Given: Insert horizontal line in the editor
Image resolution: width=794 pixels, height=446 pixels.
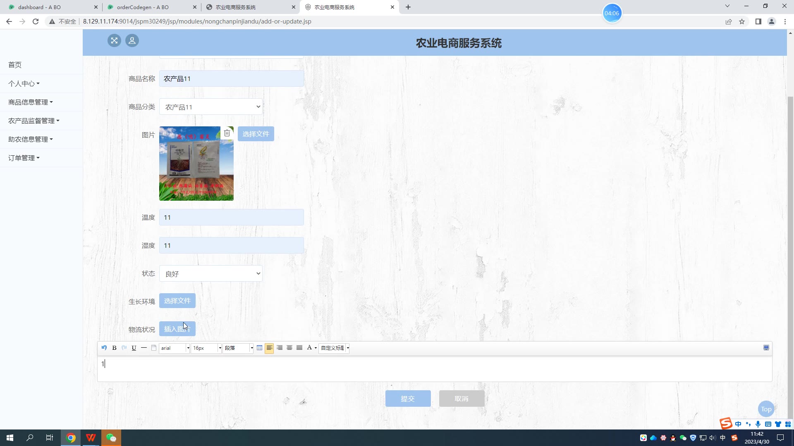Looking at the screenshot, I should point(144,348).
